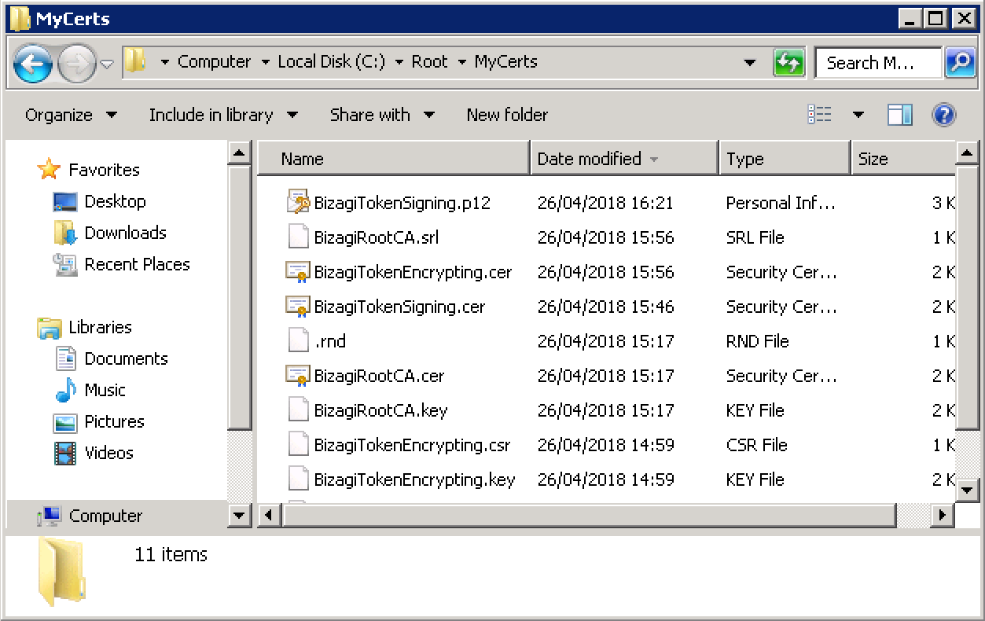Click horizontal scrollbar right arrow
985x621 pixels.
click(943, 516)
